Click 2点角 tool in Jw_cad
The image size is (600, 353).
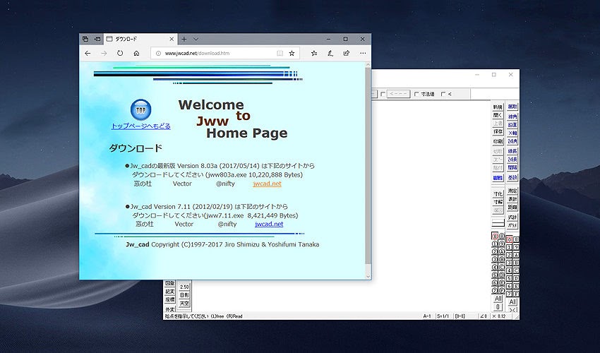pos(512,141)
